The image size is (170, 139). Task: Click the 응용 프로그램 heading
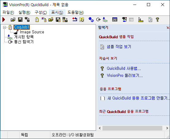pyautogui.click(x=110, y=89)
